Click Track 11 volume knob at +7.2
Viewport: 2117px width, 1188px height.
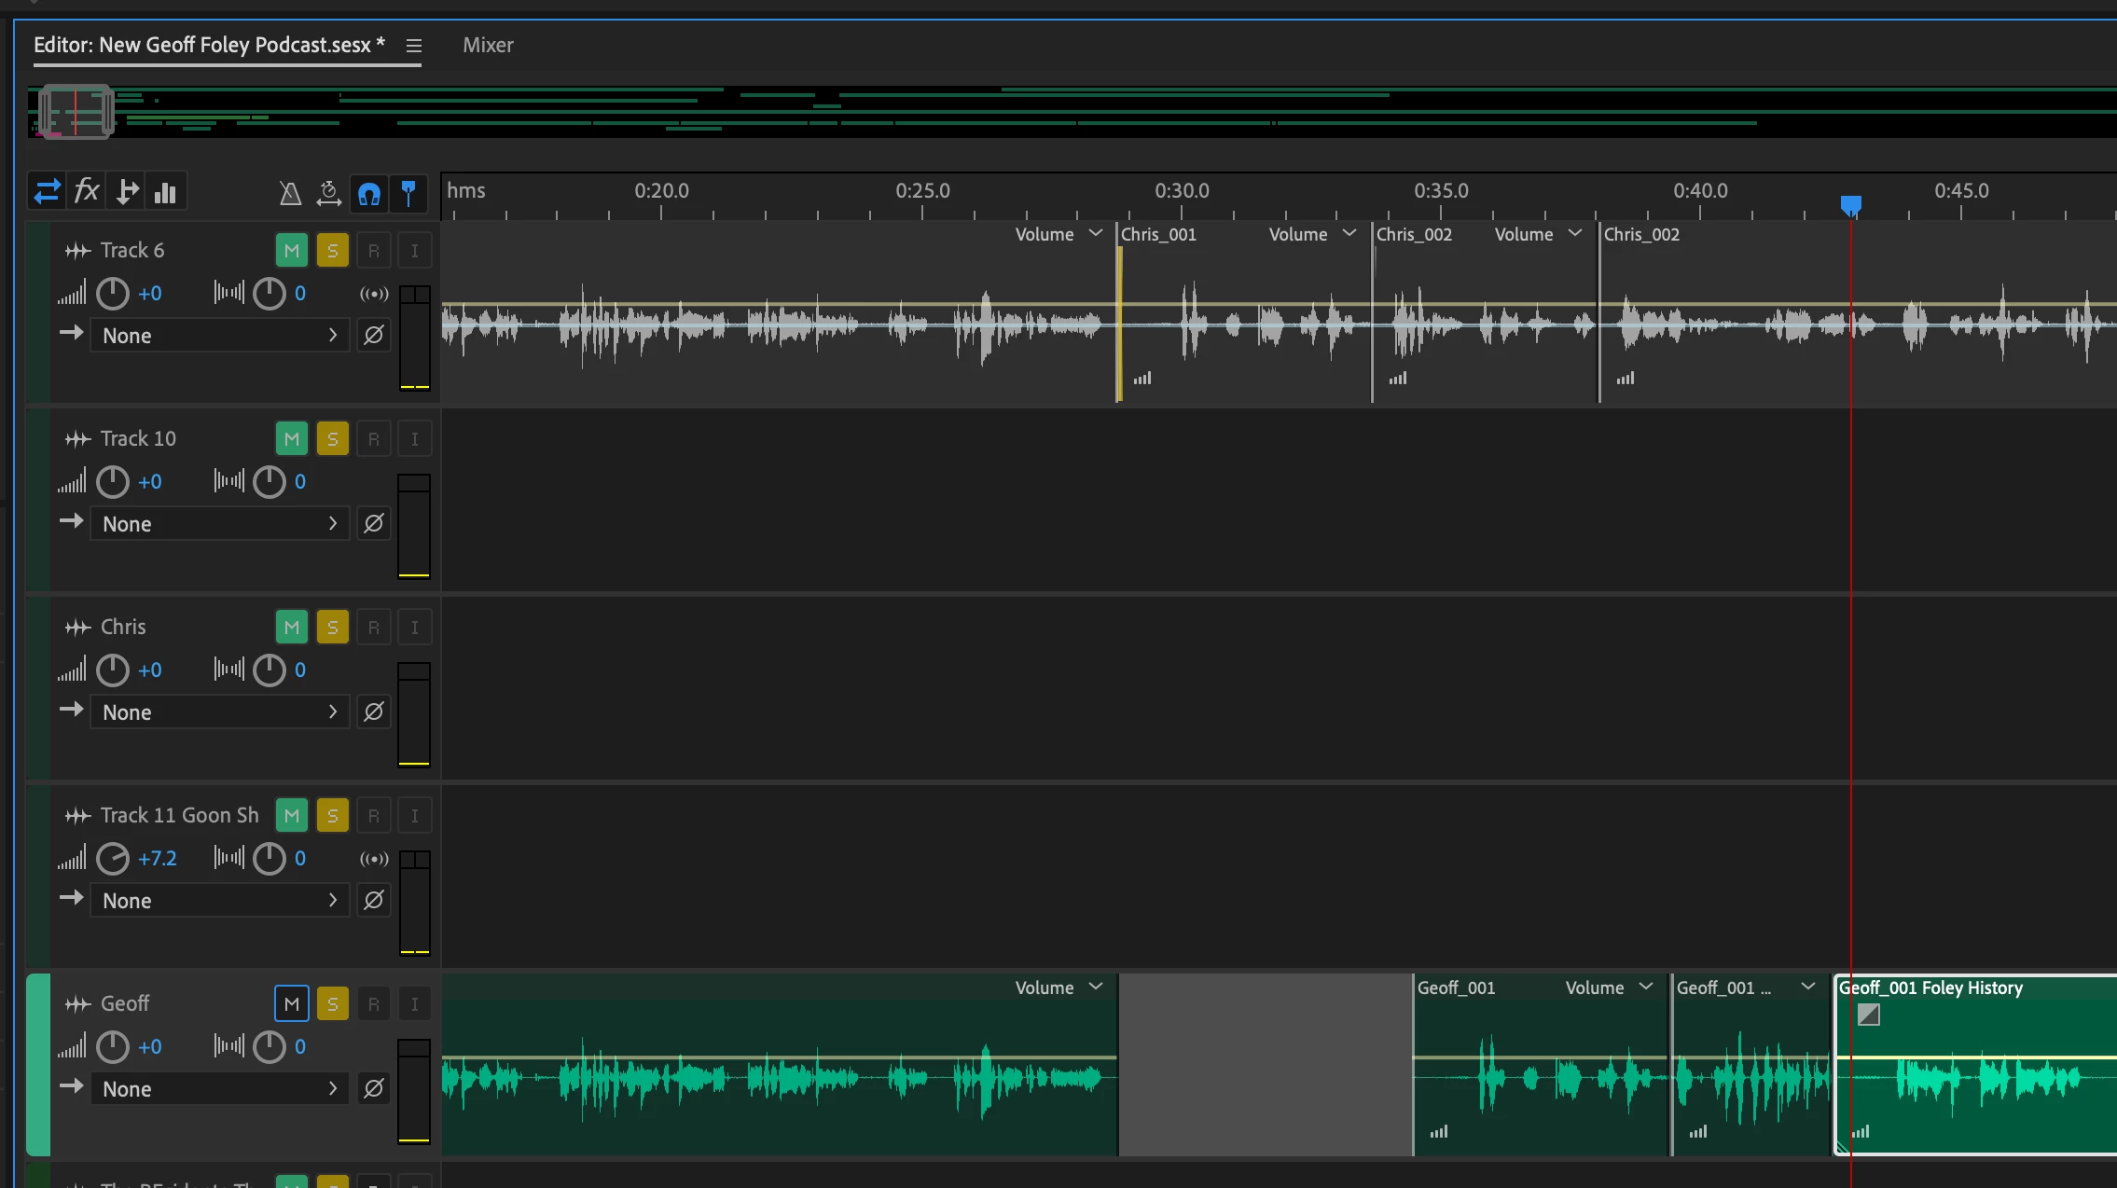point(113,858)
